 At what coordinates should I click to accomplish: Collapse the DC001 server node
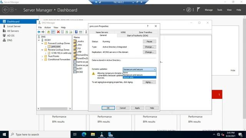tap(39, 40)
